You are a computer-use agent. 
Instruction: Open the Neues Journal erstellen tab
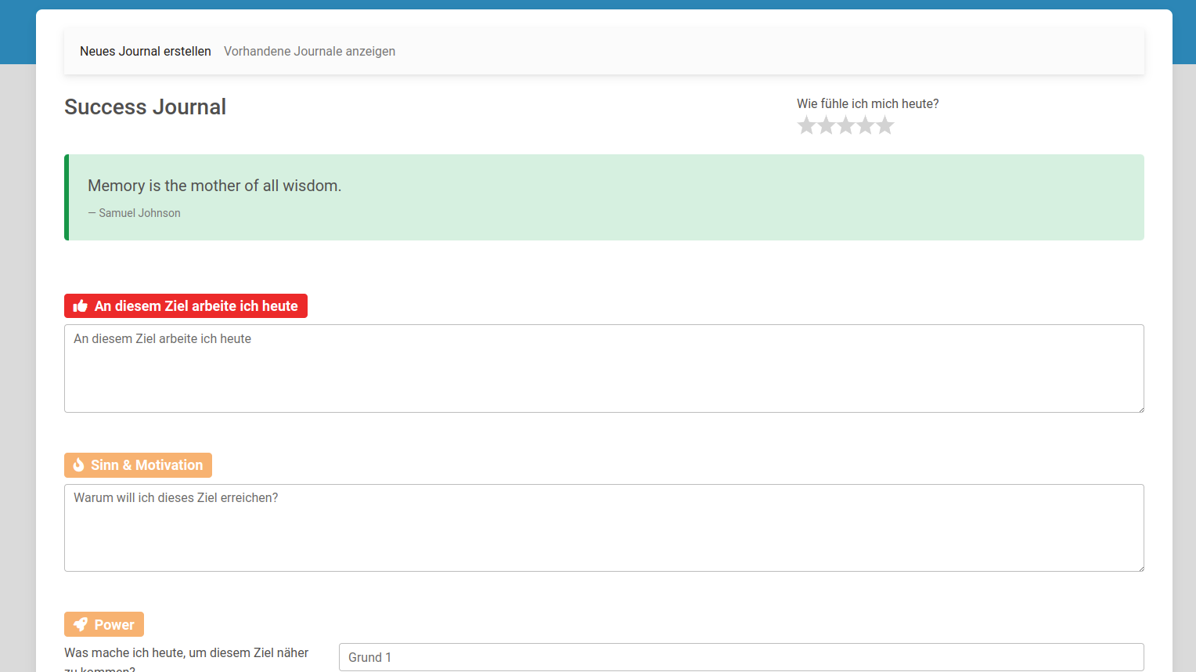(x=146, y=52)
